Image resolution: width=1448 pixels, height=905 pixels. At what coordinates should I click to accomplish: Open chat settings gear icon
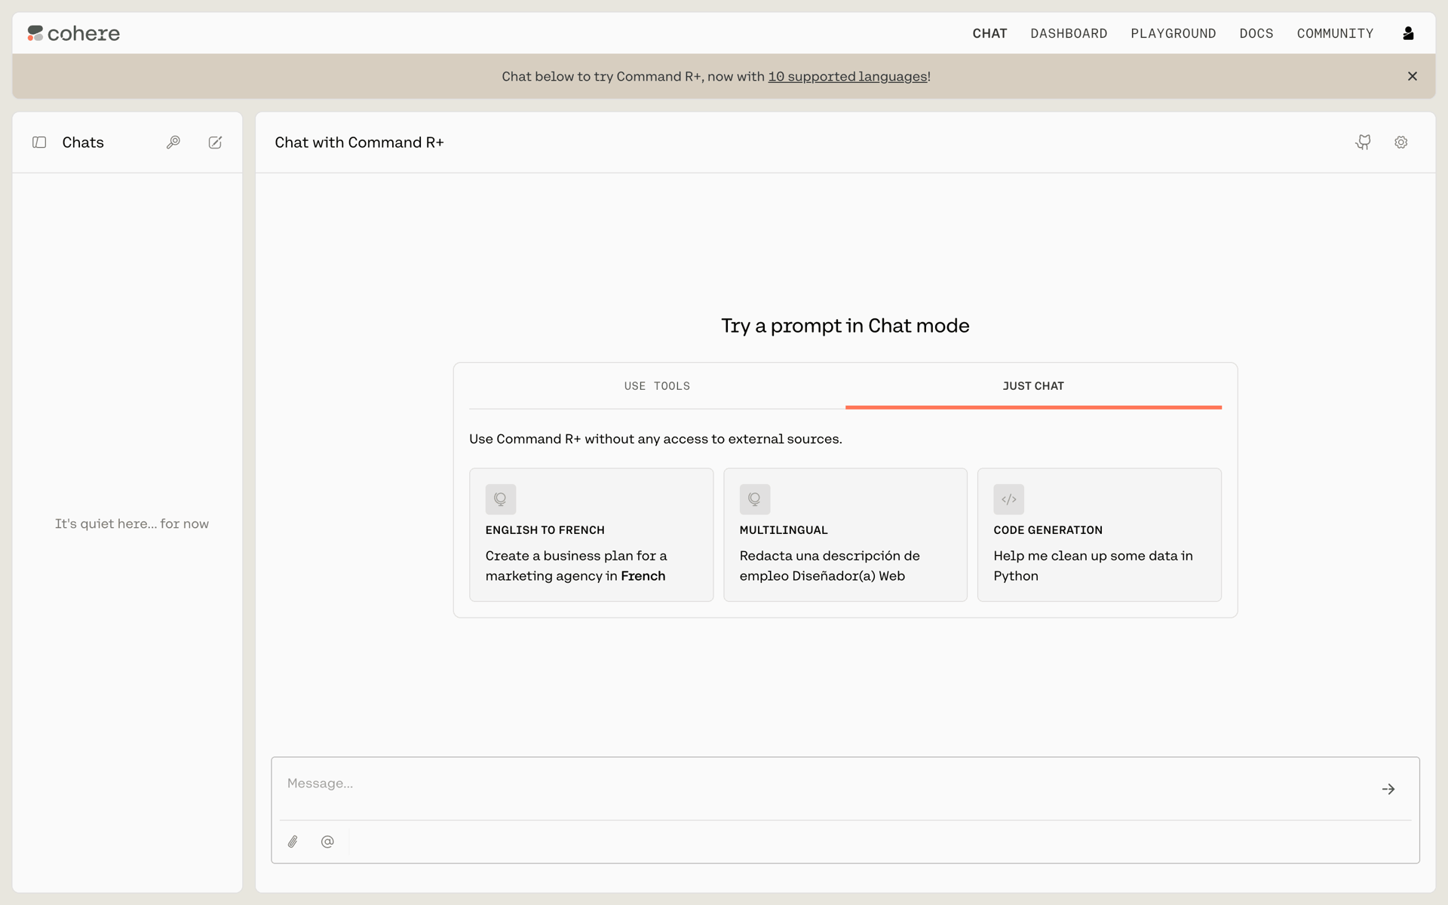coord(1401,143)
